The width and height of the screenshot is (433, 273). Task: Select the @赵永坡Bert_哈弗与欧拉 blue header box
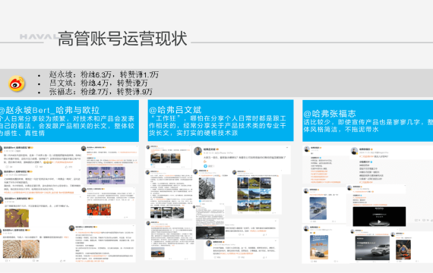click(69, 121)
